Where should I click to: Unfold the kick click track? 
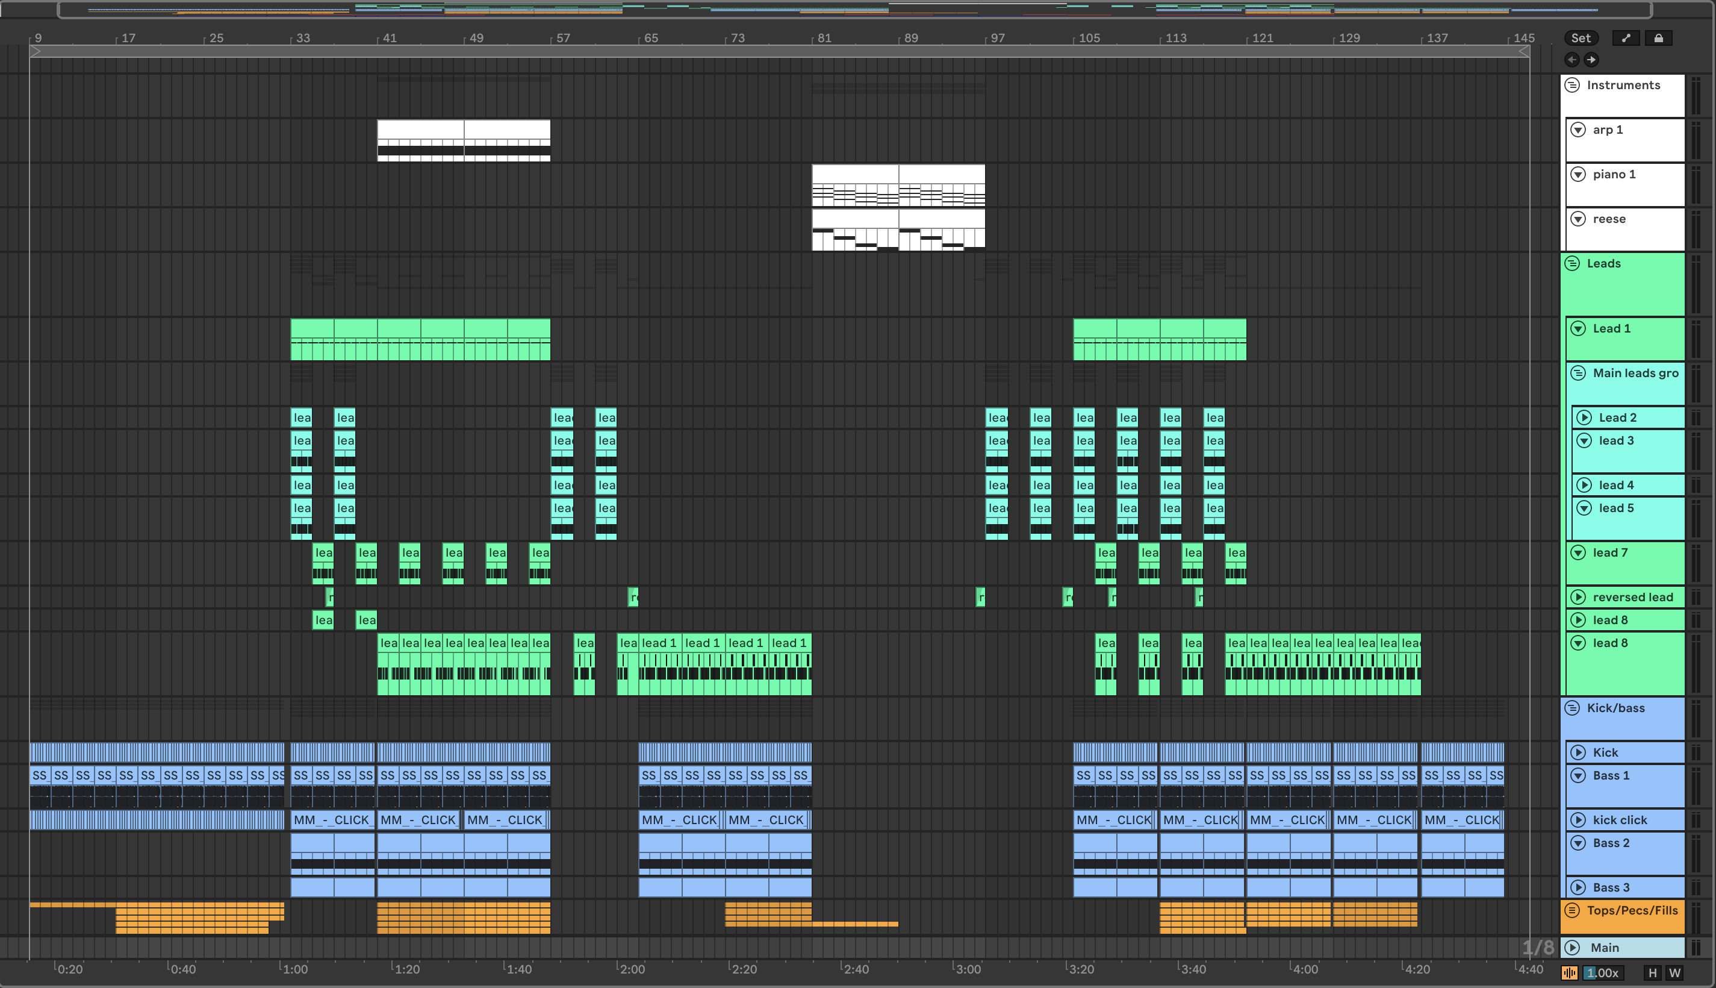point(1578,820)
